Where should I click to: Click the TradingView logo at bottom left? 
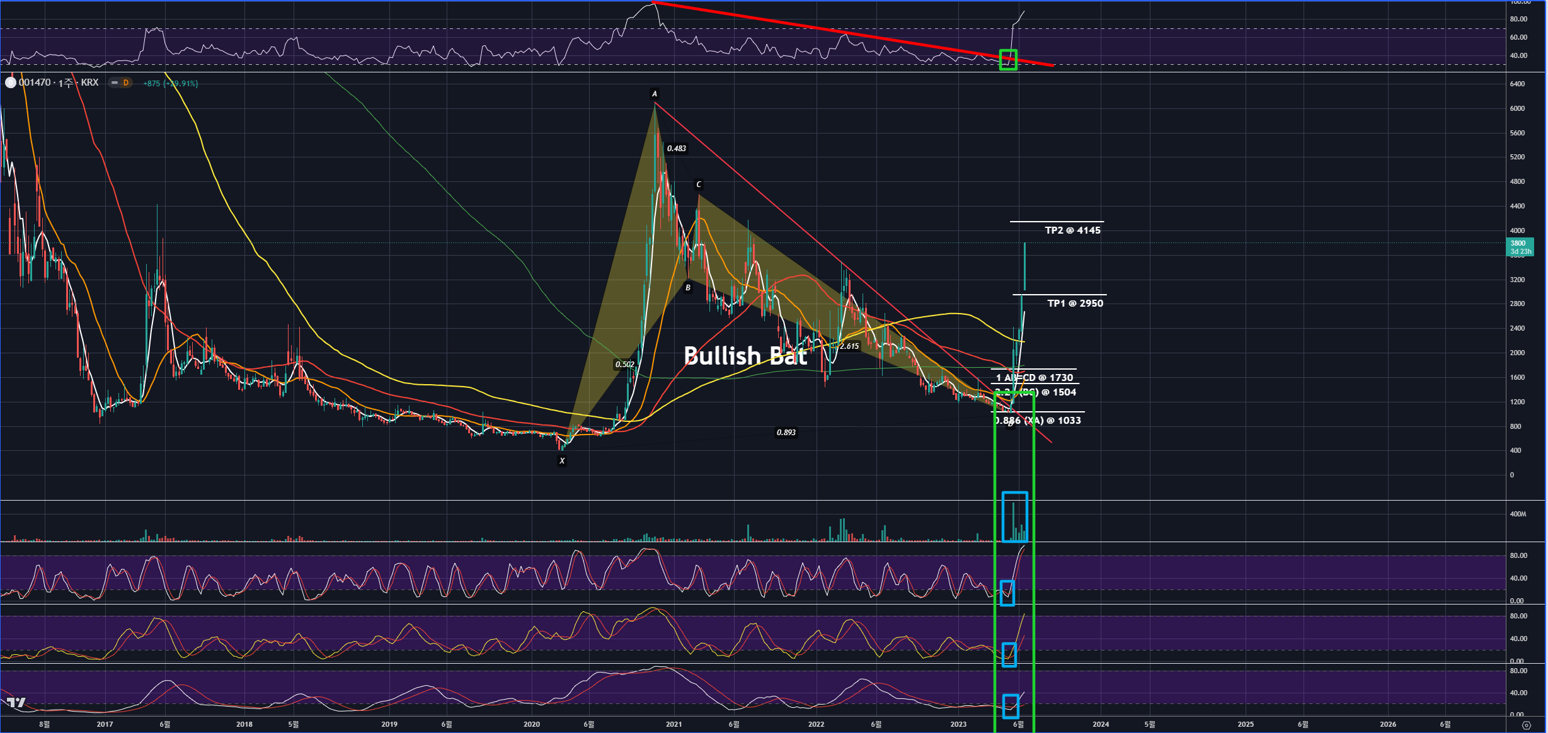click(x=16, y=703)
